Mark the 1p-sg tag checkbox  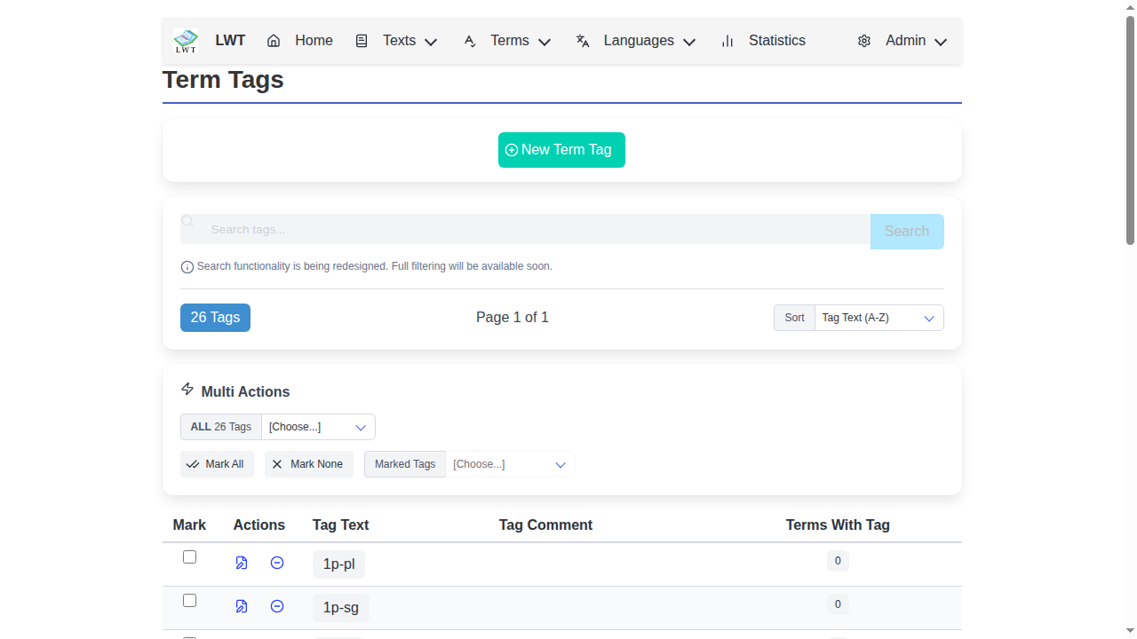click(189, 601)
